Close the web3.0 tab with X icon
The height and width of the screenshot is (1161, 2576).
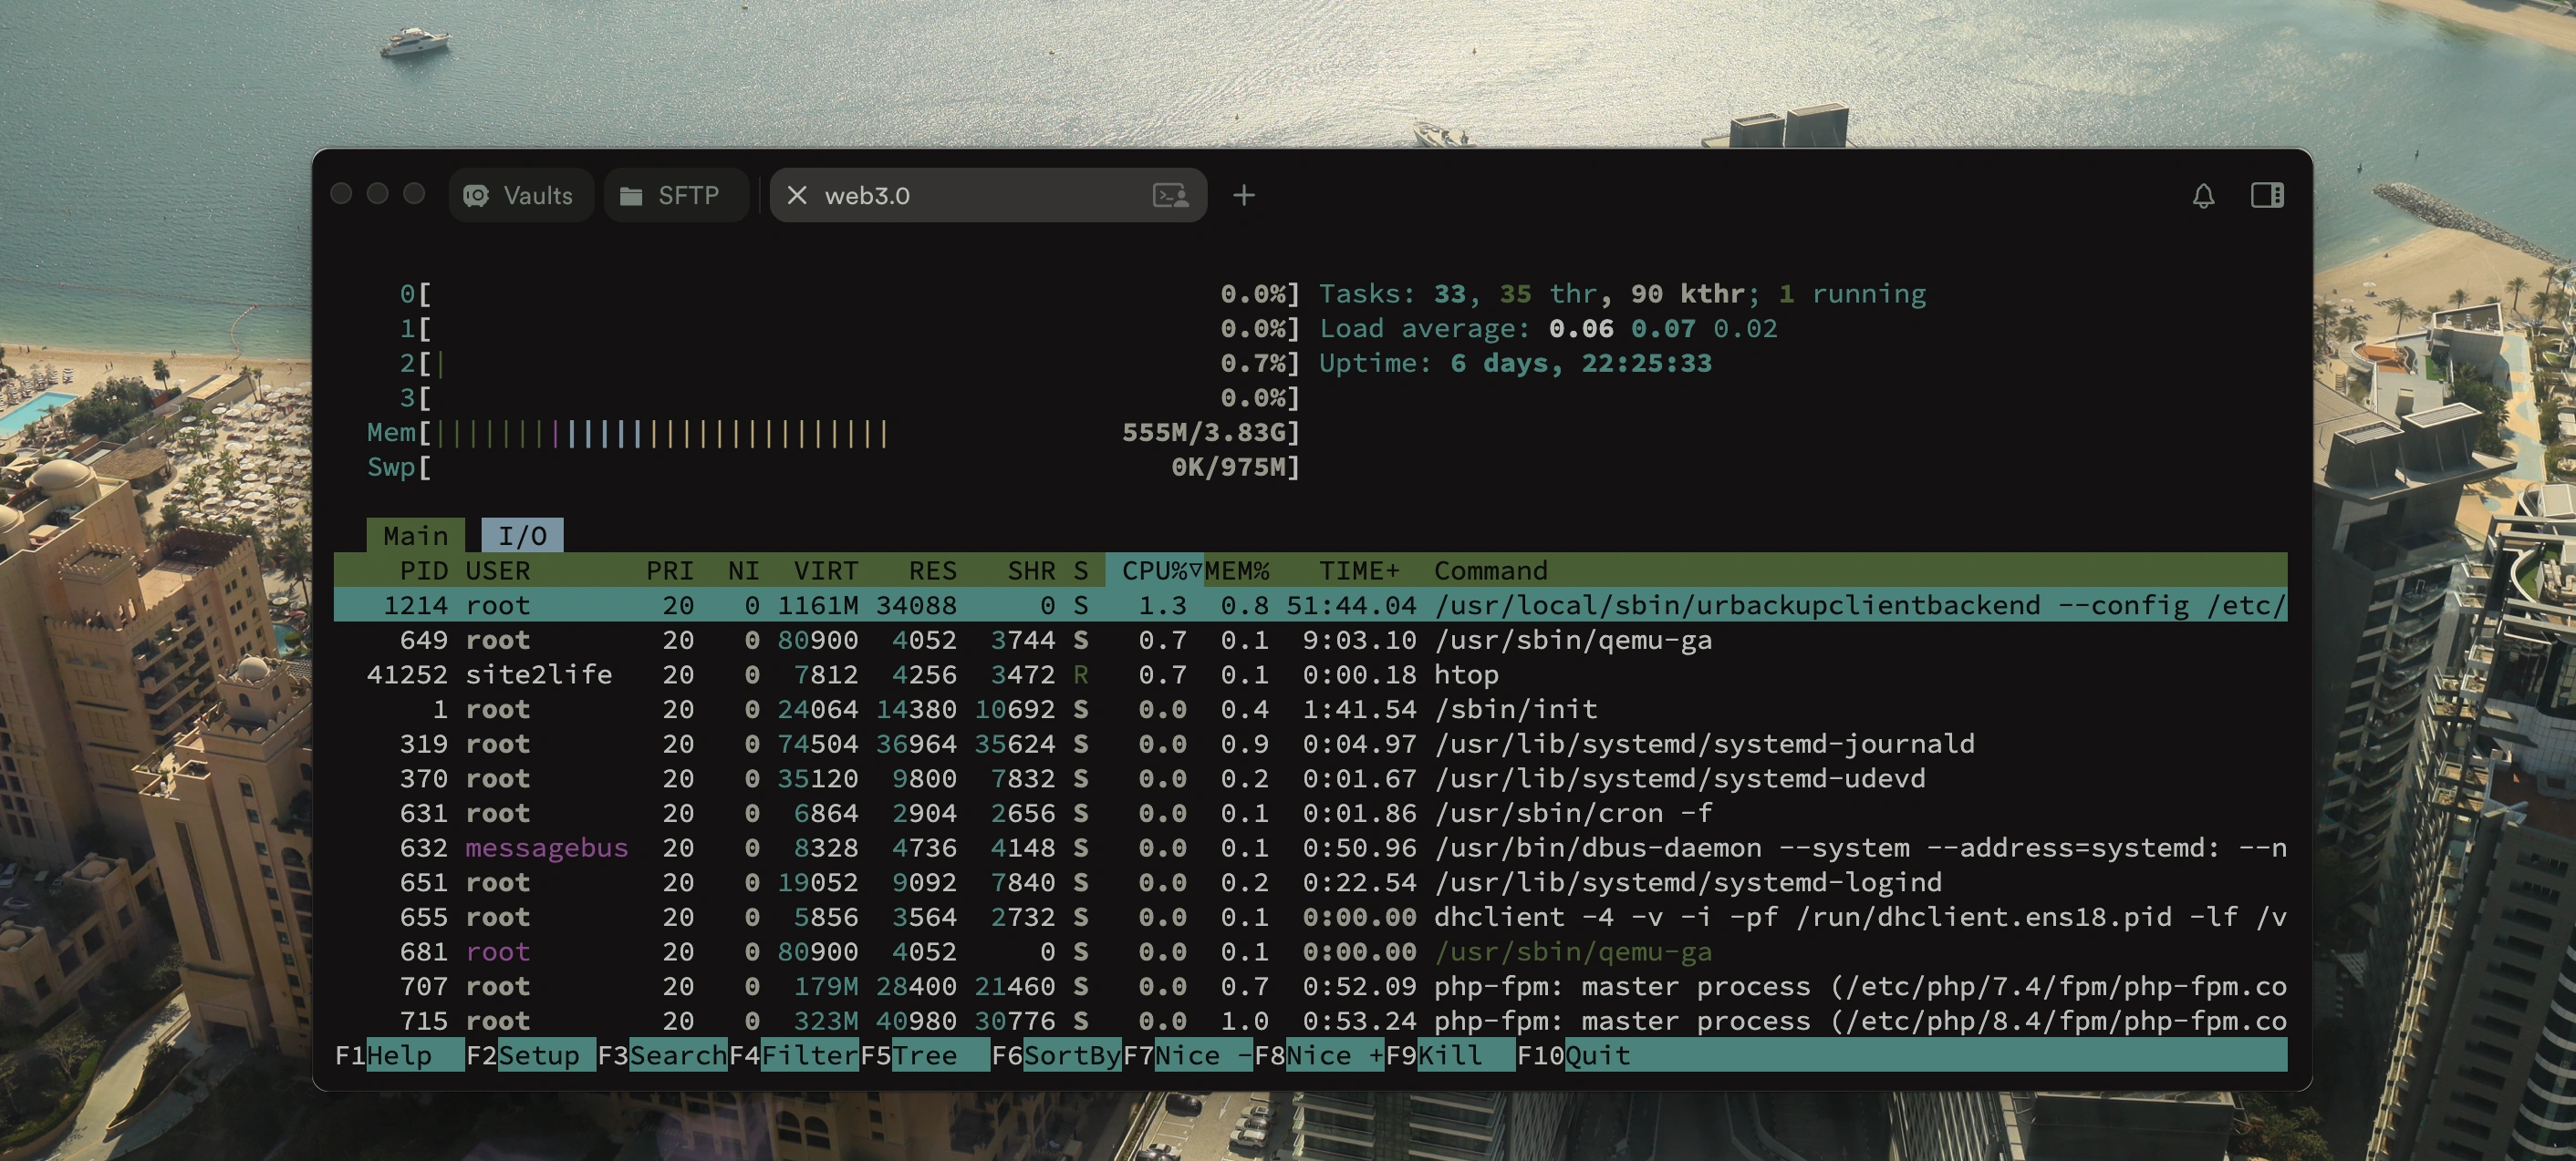pyautogui.click(x=796, y=196)
